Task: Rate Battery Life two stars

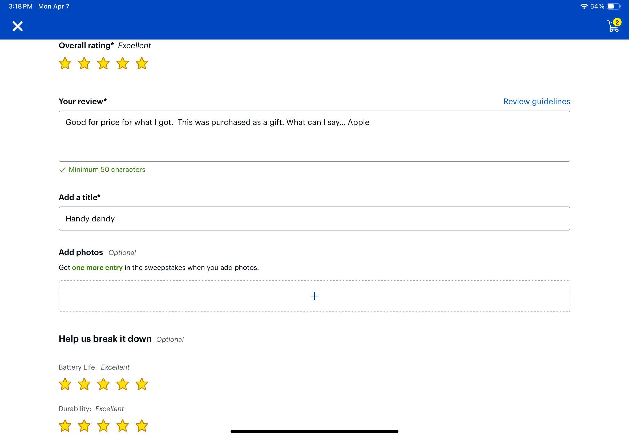Action: coord(84,384)
